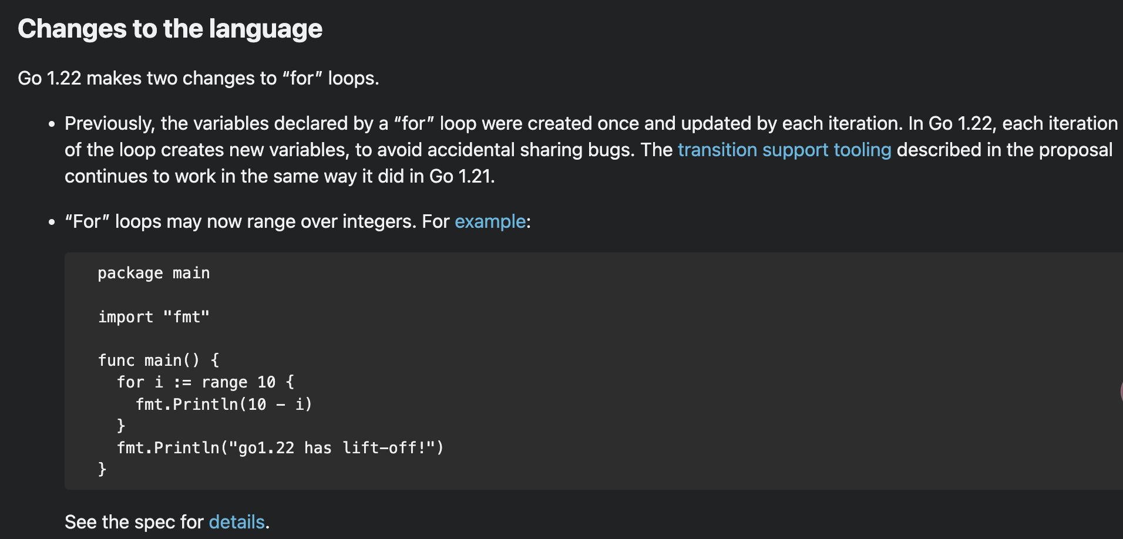Click the func main() declaration line

tap(159, 360)
